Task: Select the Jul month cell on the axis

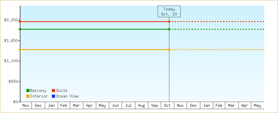Action: 129,106
